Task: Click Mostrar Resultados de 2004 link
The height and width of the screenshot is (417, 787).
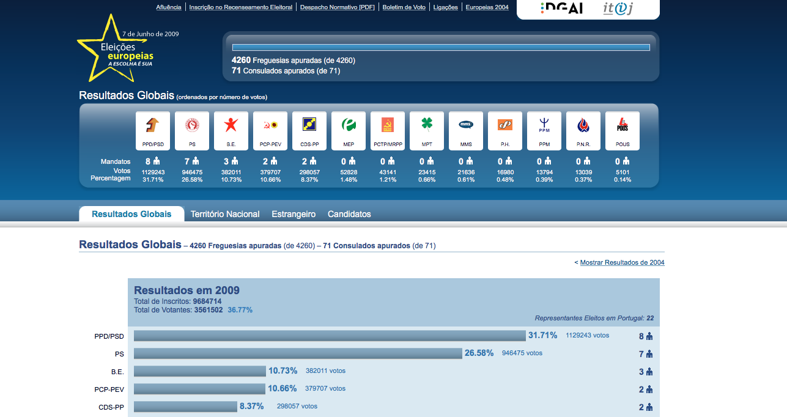Action: (x=622, y=262)
